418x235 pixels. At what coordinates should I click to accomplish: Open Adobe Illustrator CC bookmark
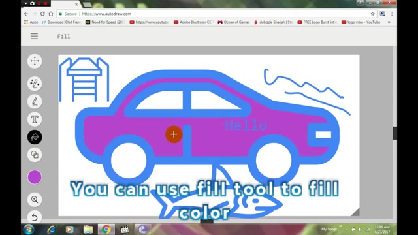(193, 22)
